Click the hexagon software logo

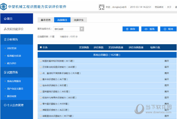4,6
